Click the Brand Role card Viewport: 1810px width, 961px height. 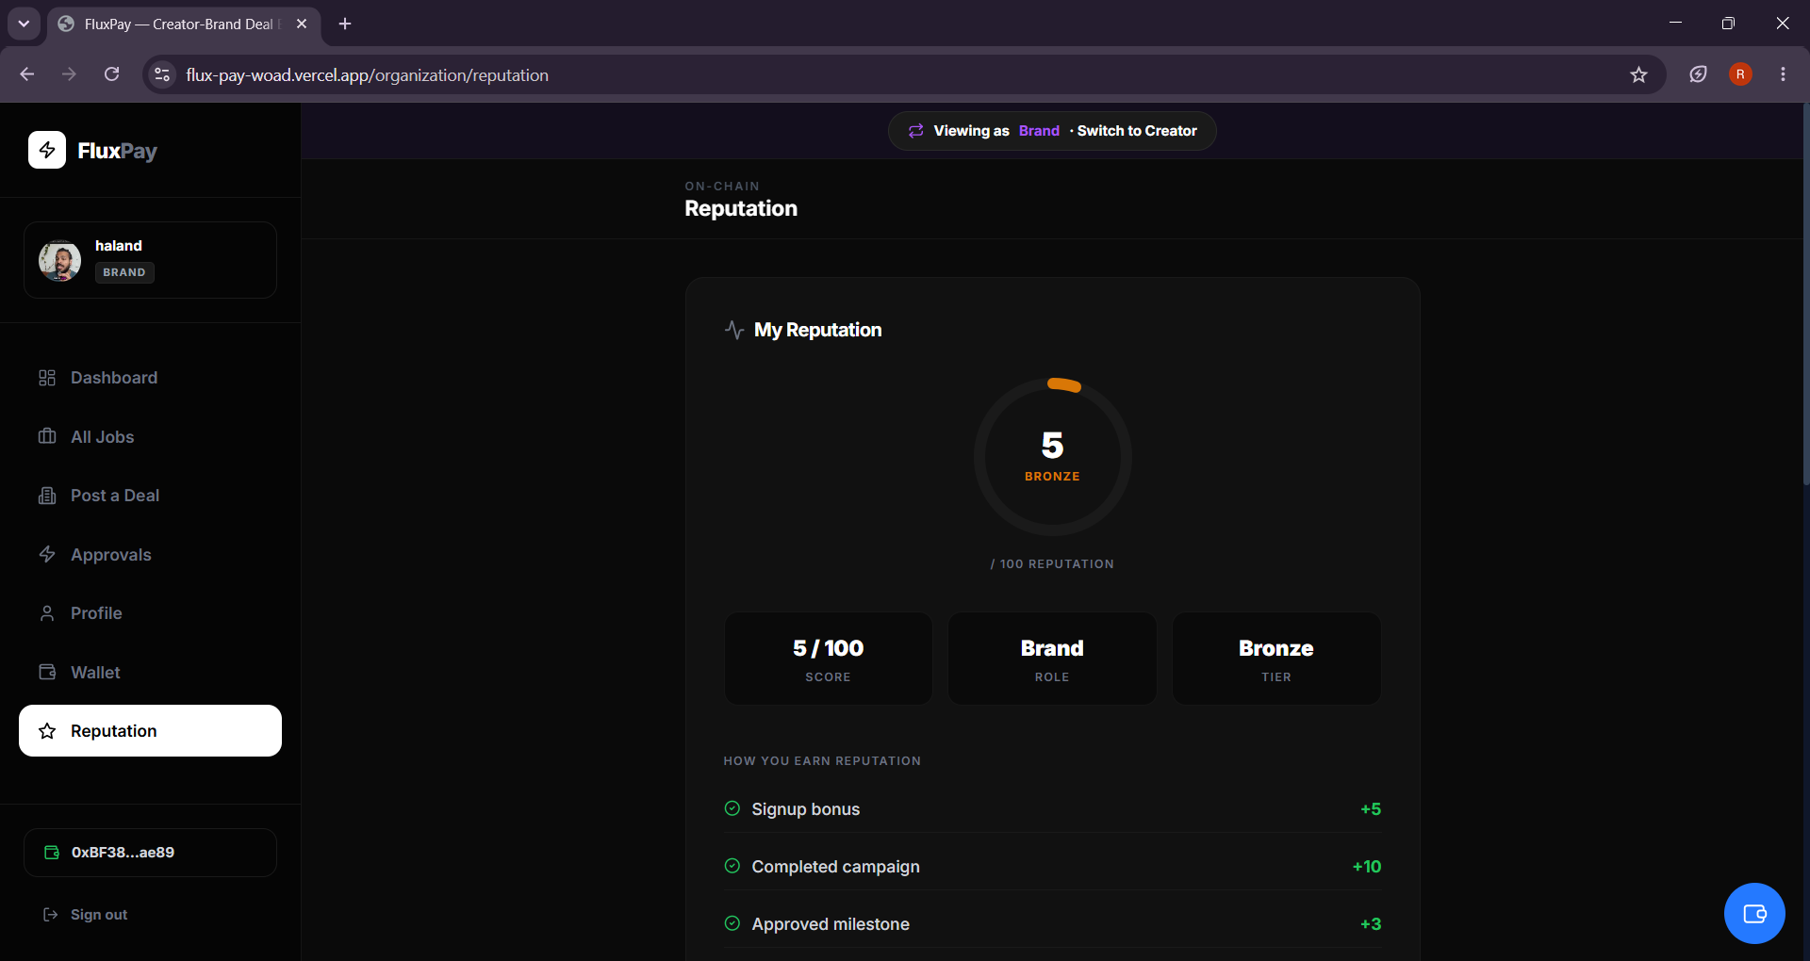coord(1052,659)
